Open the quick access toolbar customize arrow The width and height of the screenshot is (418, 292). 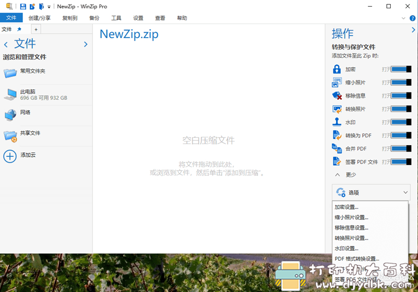point(49,7)
